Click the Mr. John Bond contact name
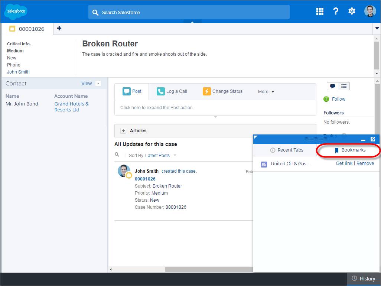 click(22, 104)
